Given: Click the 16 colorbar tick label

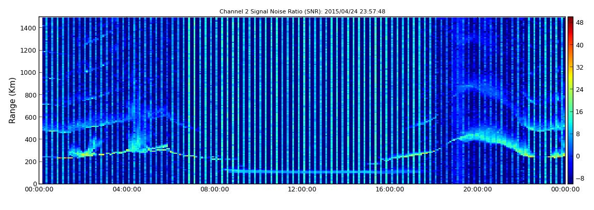Looking at the screenshot, I should [580, 111].
